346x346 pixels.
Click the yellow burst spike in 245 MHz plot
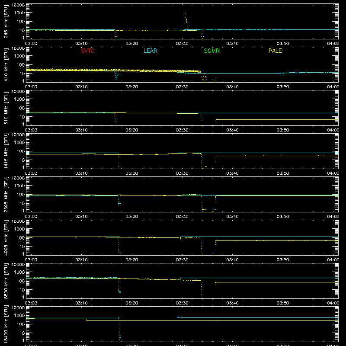coord(186,21)
